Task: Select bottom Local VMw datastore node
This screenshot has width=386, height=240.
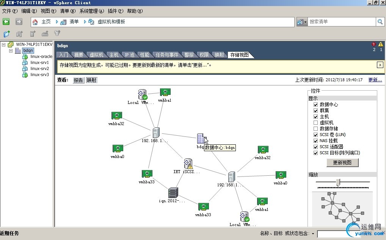Action: click(x=245, y=217)
